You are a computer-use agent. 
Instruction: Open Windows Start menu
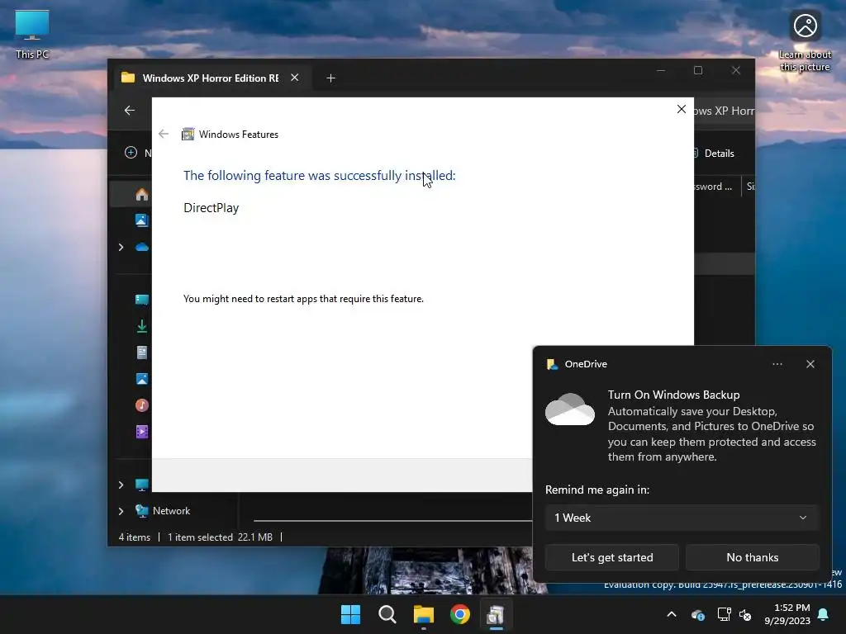(x=350, y=614)
